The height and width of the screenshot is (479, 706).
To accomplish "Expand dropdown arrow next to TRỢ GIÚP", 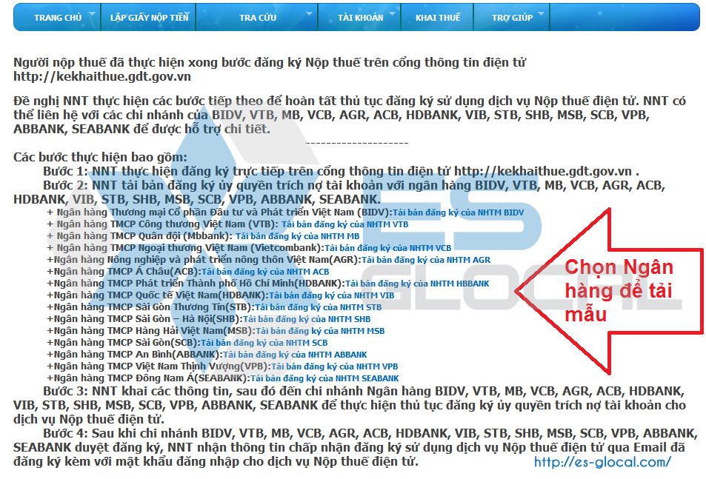I will click(x=542, y=14).
